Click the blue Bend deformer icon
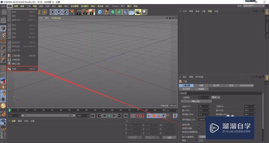This screenshot has width=269, height=143. tap(125, 12)
